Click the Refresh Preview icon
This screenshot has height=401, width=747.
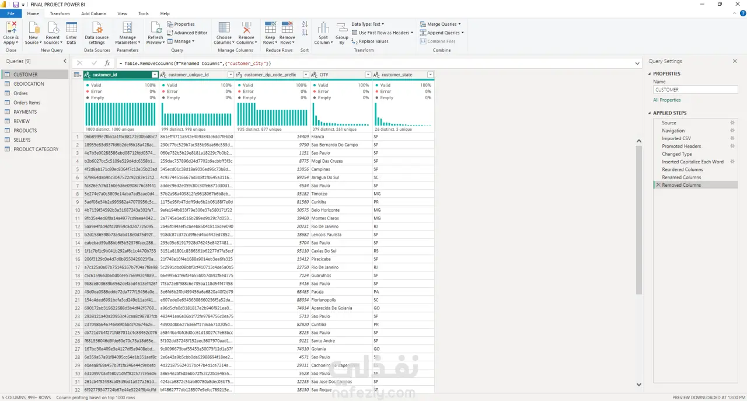156,28
